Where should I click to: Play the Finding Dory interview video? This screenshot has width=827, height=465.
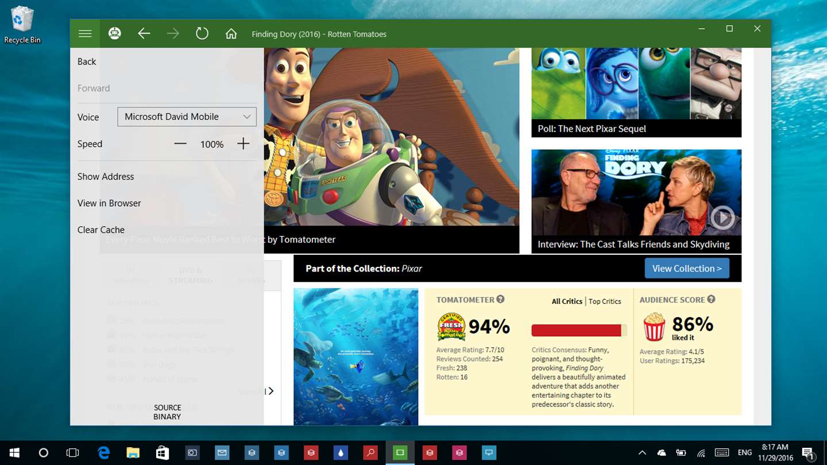tap(722, 218)
